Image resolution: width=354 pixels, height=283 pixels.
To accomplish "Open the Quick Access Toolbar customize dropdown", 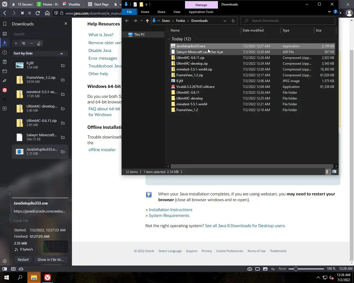I will click(x=146, y=4).
